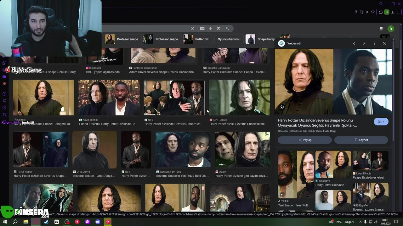
Task: Start voice search with microphone icon
Action: point(210,29)
